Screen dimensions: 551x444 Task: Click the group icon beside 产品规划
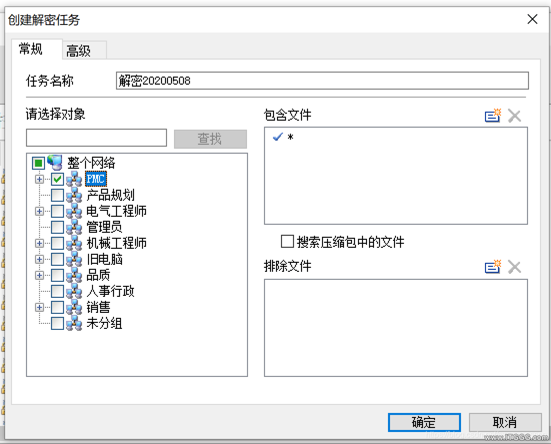[74, 195]
